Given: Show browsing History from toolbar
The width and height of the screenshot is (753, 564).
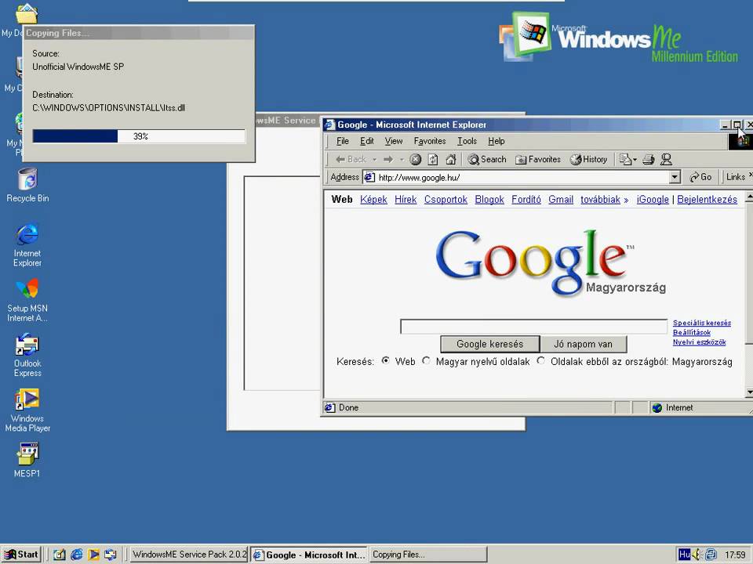Looking at the screenshot, I should (x=588, y=159).
